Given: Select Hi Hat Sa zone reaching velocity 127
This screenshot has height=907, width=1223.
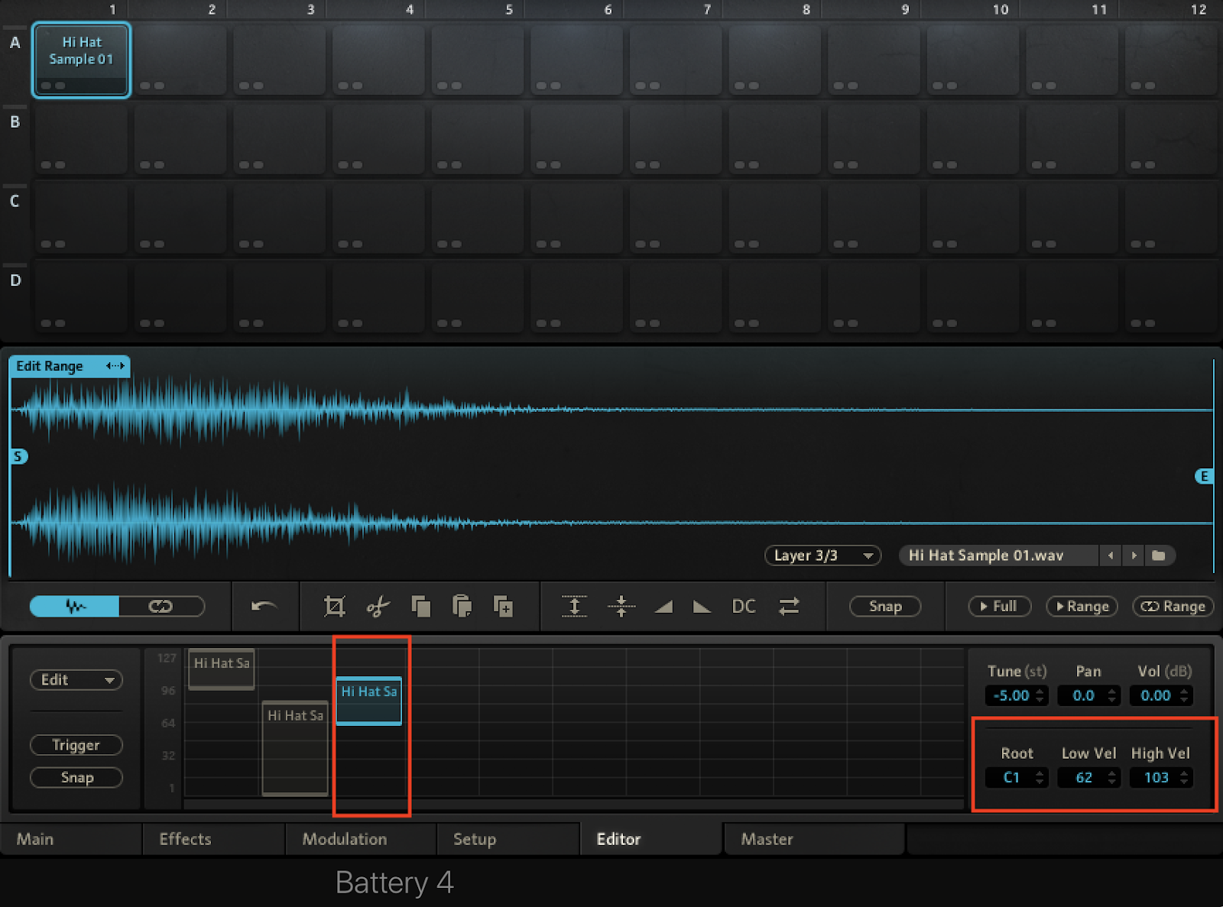Looking at the screenshot, I should pyautogui.click(x=222, y=669).
